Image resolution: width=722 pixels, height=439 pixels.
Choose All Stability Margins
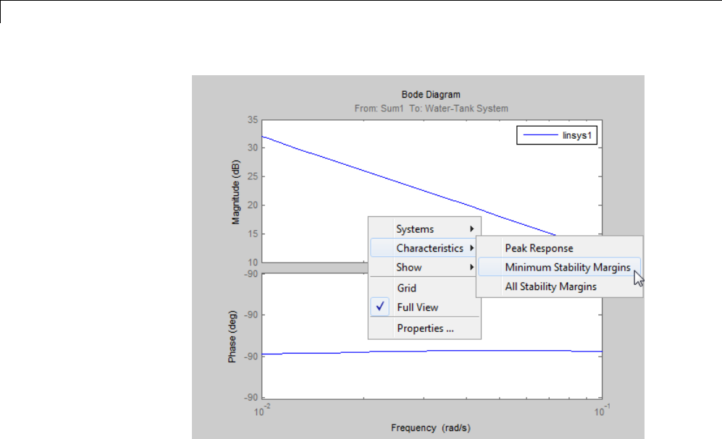(550, 286)
